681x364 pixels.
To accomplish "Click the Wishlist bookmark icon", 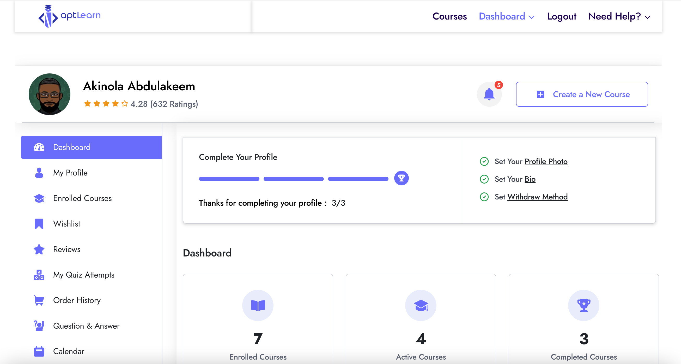I will [x=39, y=224].
